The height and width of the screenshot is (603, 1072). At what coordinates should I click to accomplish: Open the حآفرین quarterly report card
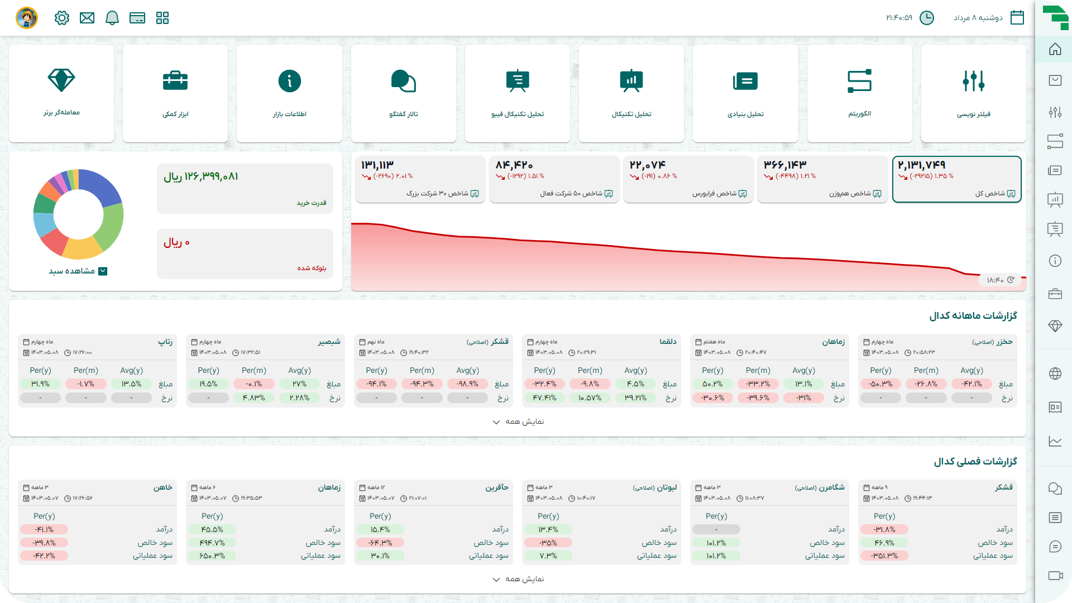click(x=433, y=522)
